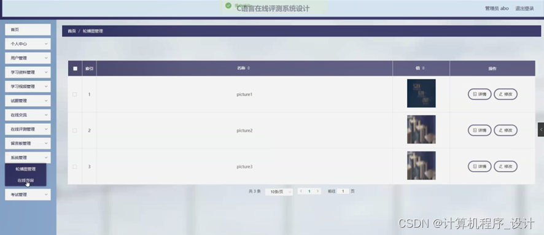544x235 pixels.
Task: Focus the 前往 page number input
Action: pyautogui.click(x=343, y=191)
